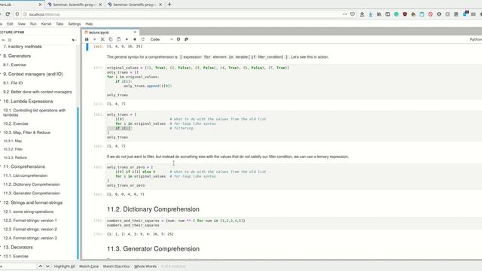Open the View menu
Viewport: 482px width, 271px height.
tap(22, 23)
